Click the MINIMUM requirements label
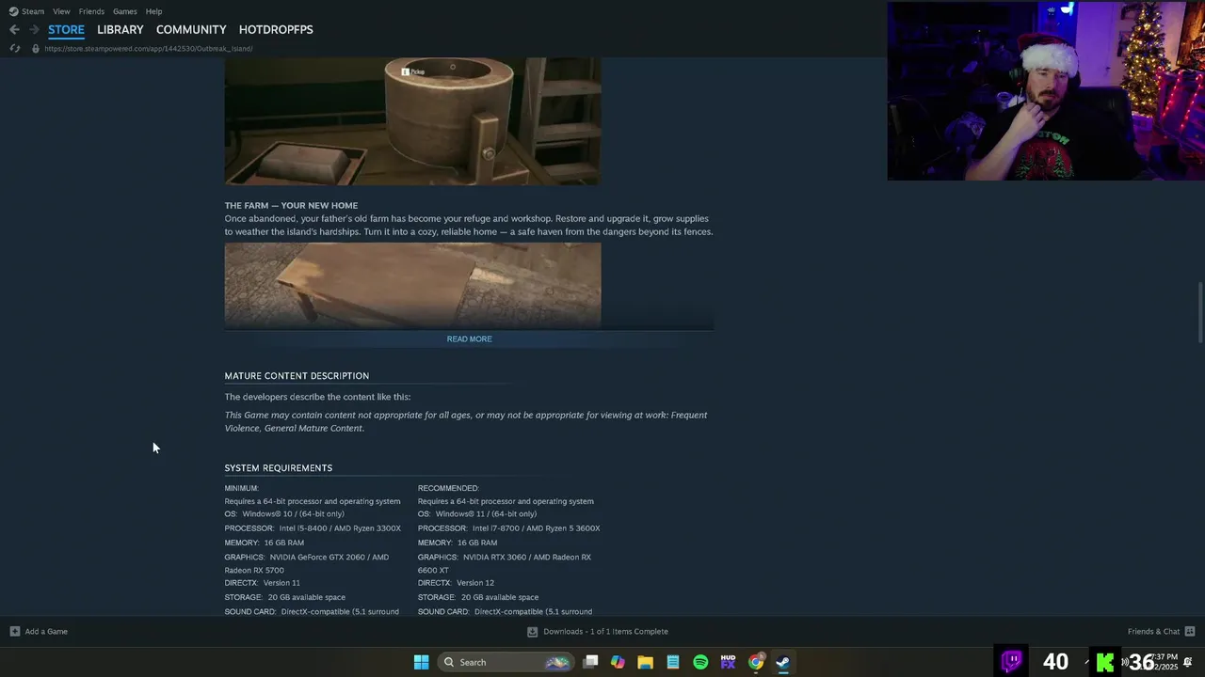 coord(241,488)
